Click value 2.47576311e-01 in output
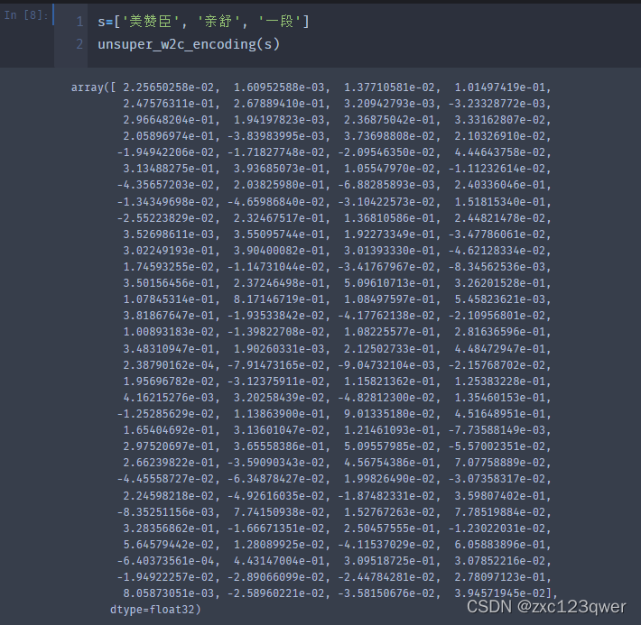 tap(169, 104)
